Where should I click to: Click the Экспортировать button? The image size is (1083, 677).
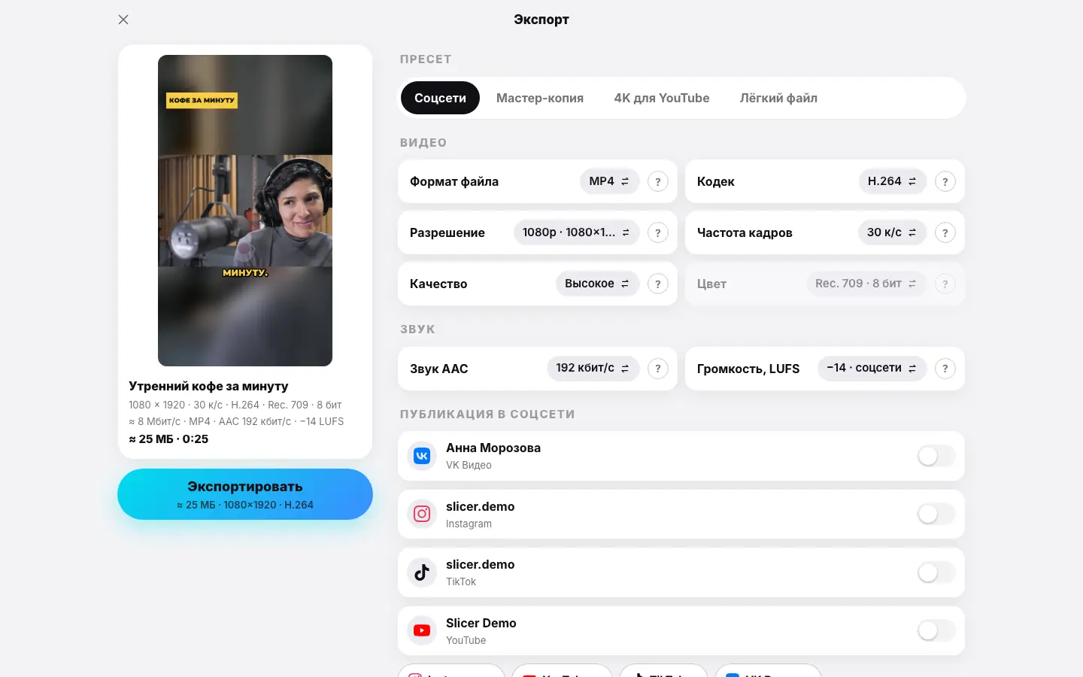tap(245, 494)
